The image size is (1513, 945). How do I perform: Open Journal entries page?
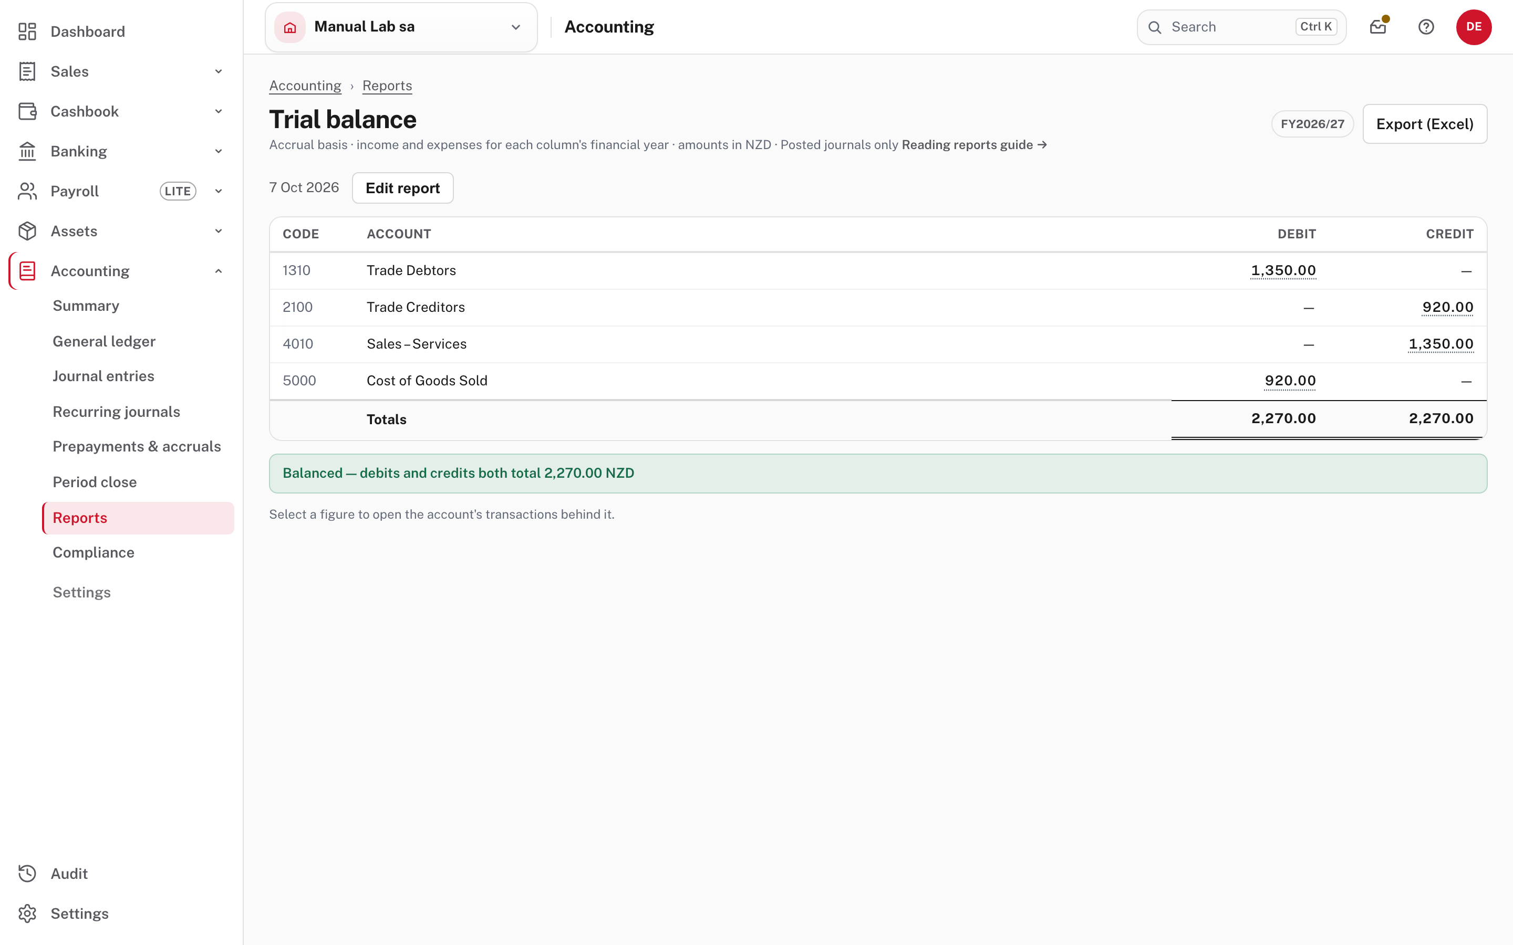click(104, 376)
